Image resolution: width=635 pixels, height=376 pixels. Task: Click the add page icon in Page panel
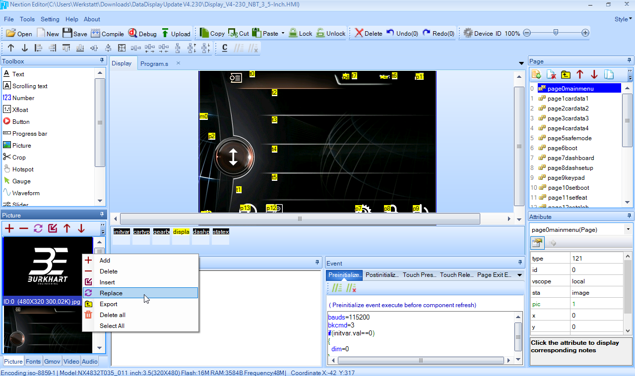pos(536,75)
